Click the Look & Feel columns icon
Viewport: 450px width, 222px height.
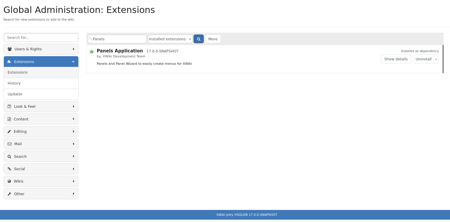tap(9, 107)
